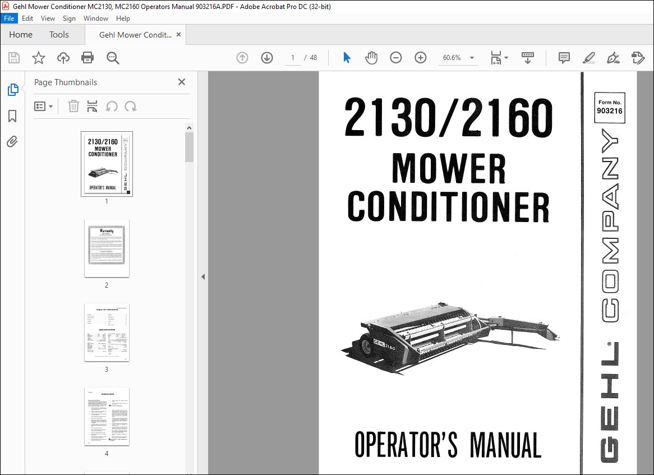
Task: Switch to the Home tab
Action: click(21, 35)
